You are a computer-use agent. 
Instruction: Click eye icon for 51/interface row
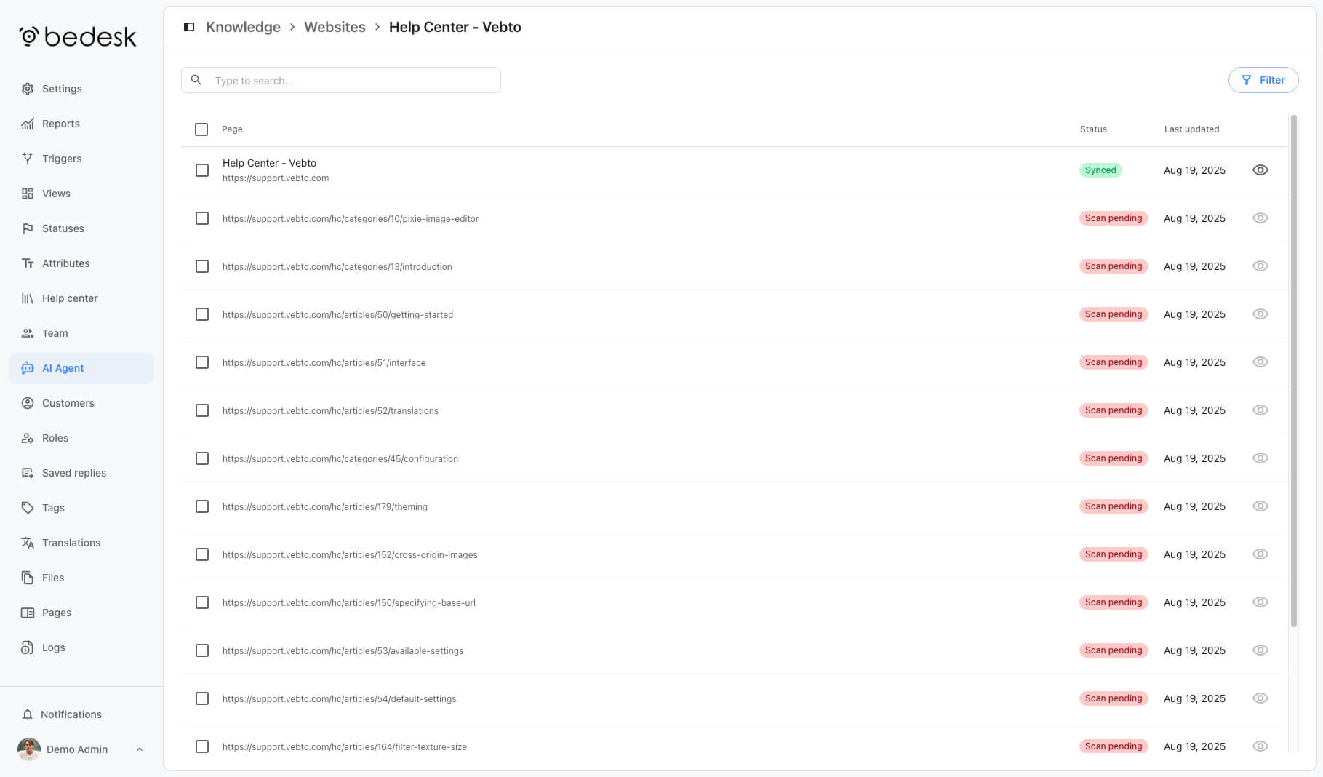[x=1260, y=362]
